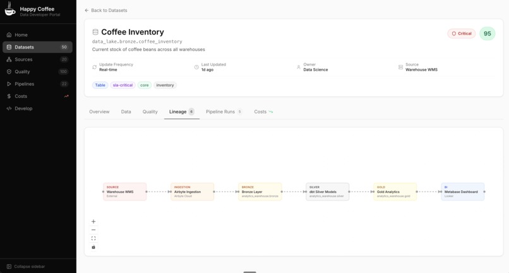Click the red trending arrow beside Costs

point(66,96)
